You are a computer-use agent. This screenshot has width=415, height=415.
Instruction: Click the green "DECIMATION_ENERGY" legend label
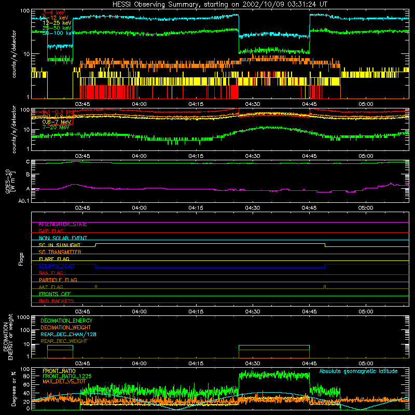pos(66,321)
